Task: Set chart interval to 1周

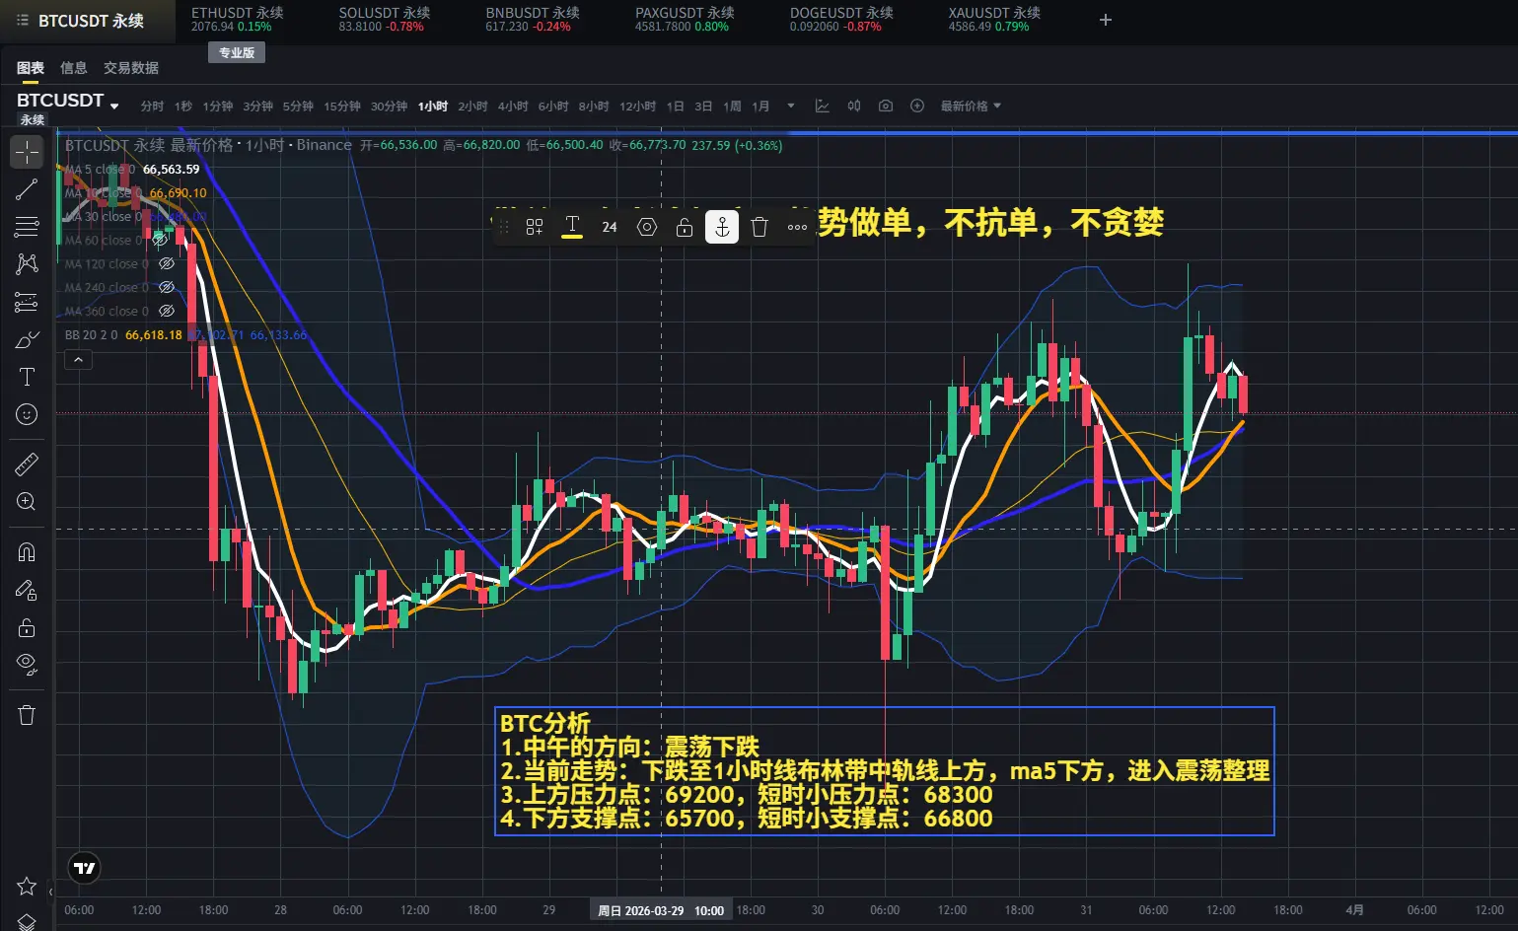Action: [732, 106]
